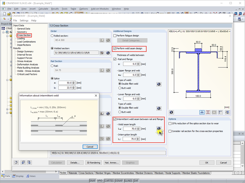Enable Perform fatigue design
This screenshot has width=245, height=183.
point(115,36)
